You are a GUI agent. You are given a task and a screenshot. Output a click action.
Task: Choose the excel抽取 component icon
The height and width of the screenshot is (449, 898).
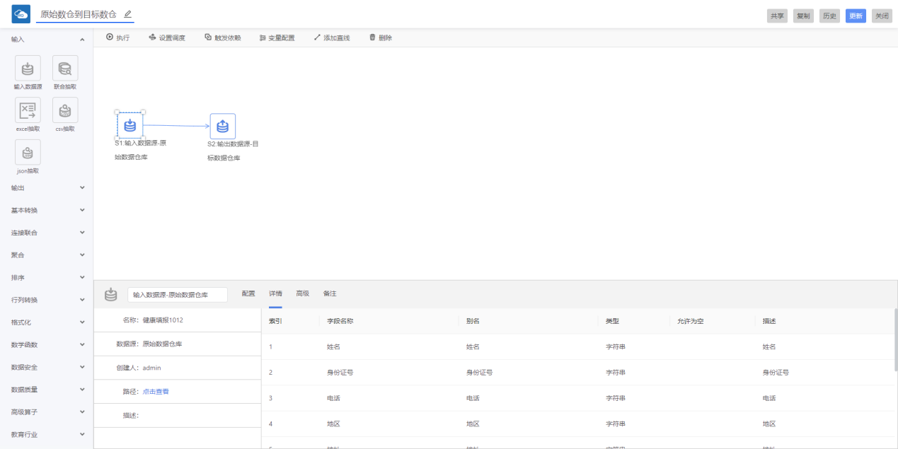pos(28,110)
